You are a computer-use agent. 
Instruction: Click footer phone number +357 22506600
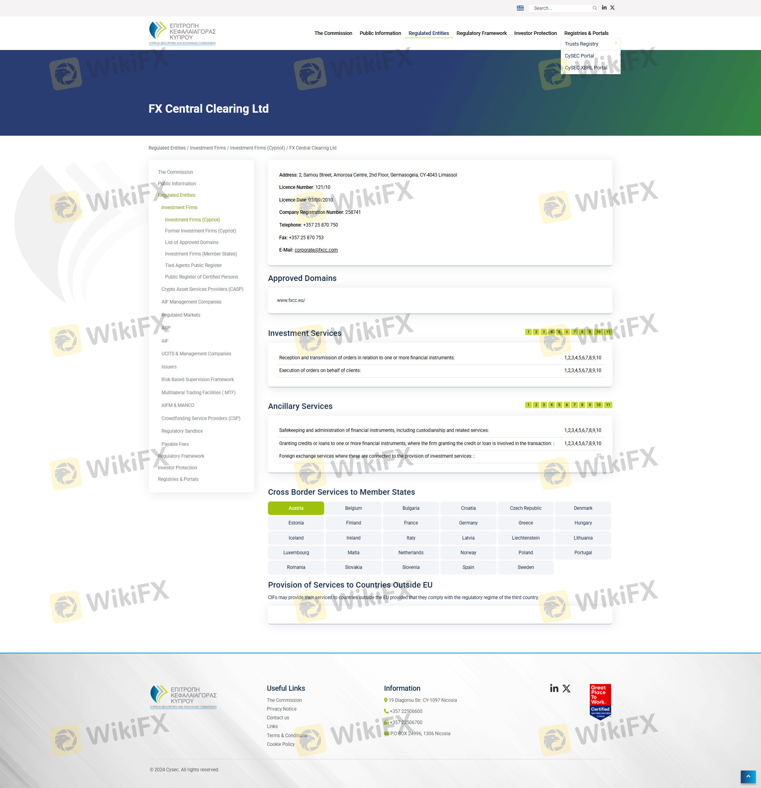[x=405, y=711]
